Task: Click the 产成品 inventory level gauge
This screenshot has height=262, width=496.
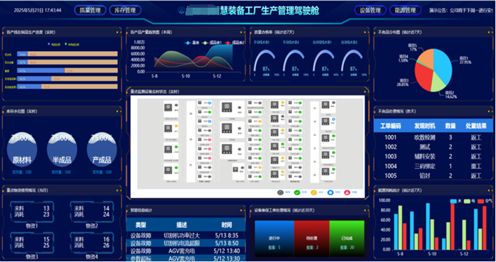Action: point(101,148)
